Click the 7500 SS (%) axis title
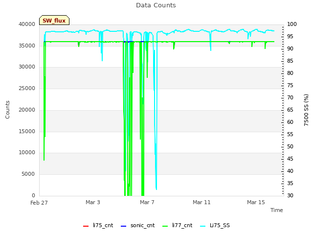 click(306, 110)
